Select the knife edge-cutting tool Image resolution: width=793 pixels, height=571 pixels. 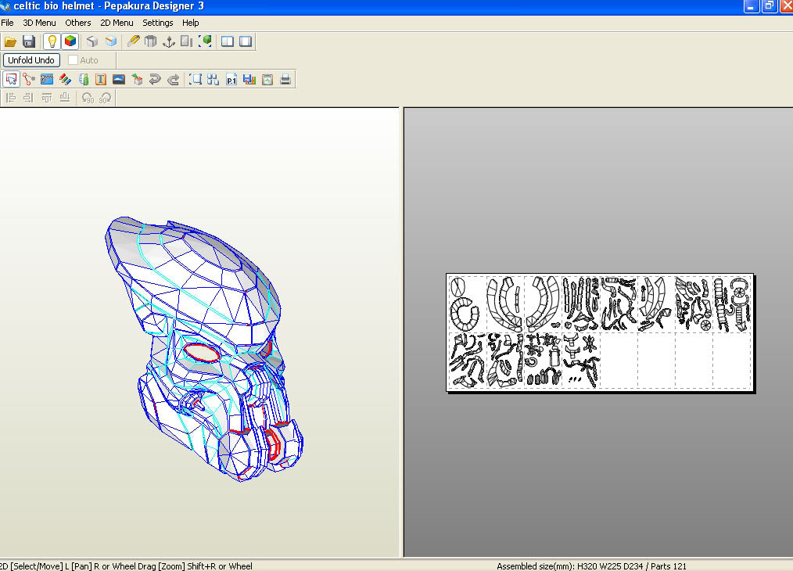click(133, 41)
